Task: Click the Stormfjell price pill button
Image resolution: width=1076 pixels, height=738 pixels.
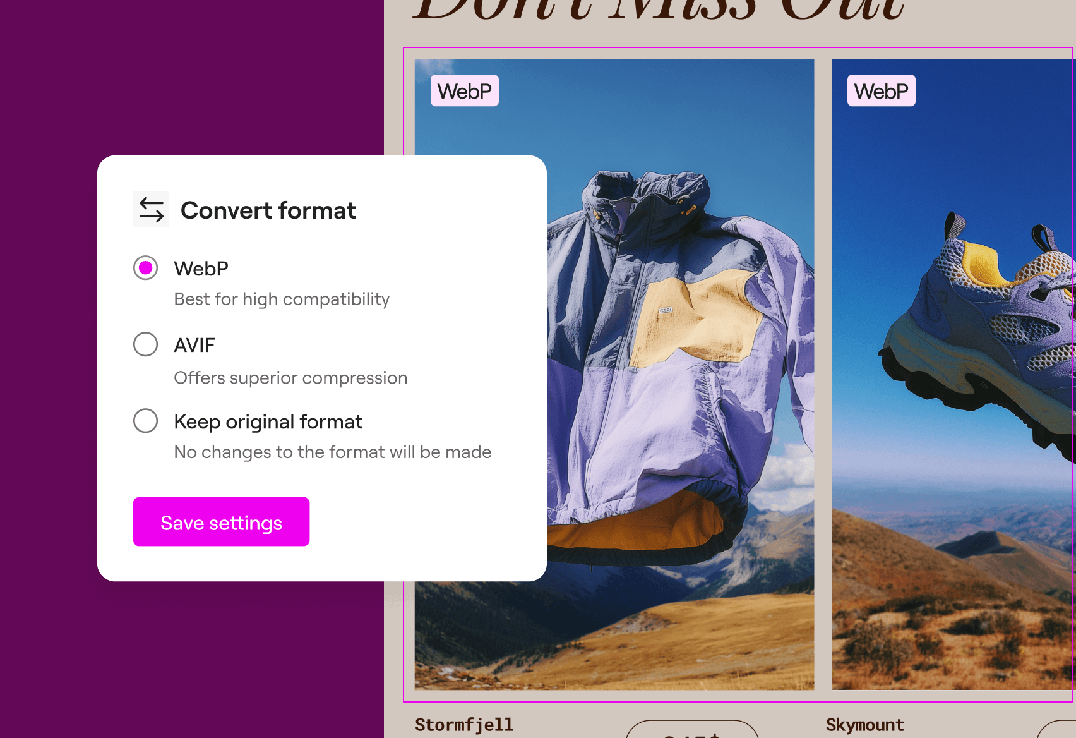Action: tap(692, 729)
